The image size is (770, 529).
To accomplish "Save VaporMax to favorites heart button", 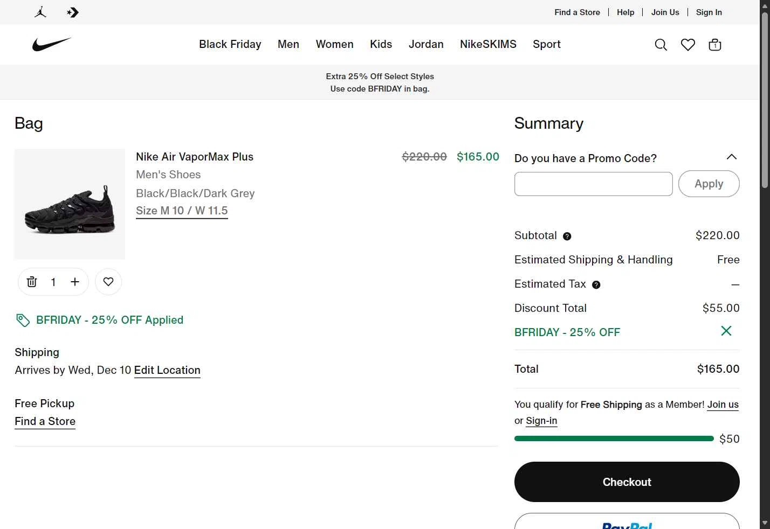I will [108, 282].
